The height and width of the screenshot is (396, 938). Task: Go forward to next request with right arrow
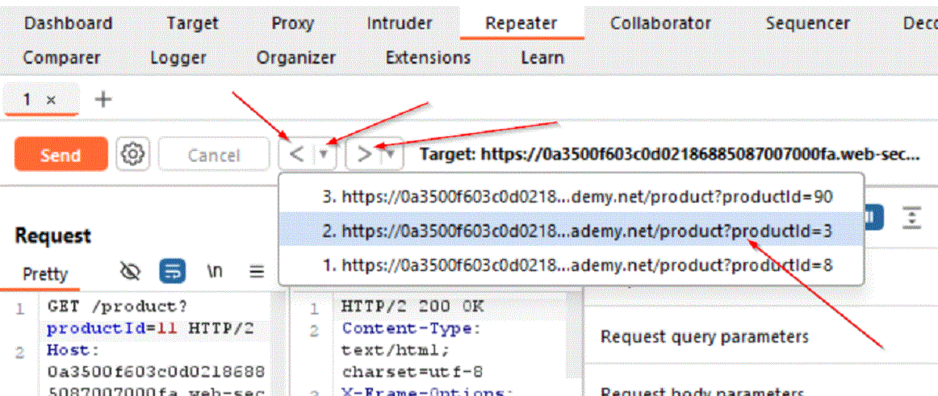[x=364, y=154]
